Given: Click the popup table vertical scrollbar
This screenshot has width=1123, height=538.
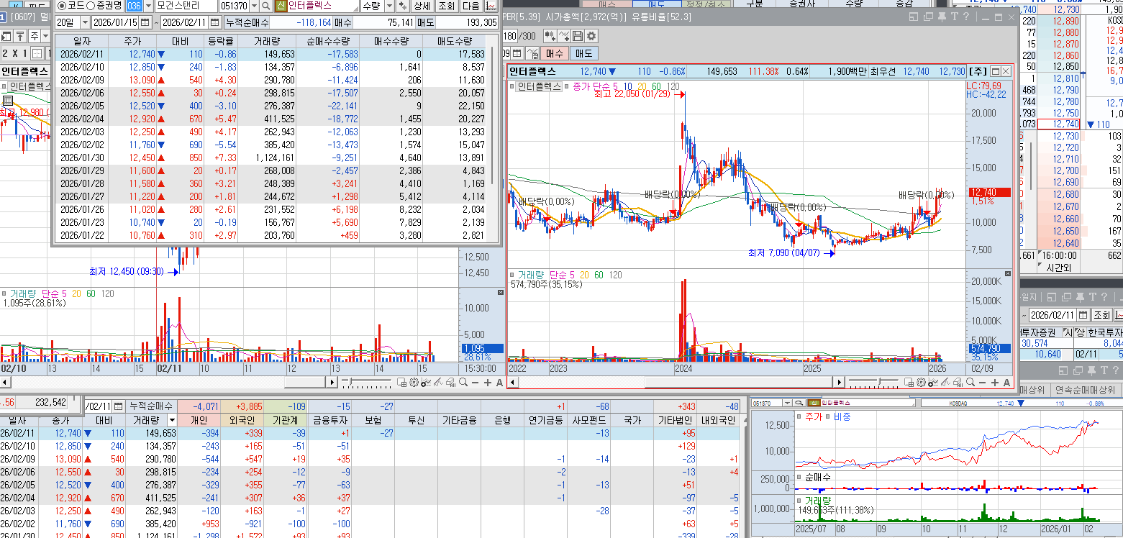Looking at the screenshot, I should coord(492,115).
